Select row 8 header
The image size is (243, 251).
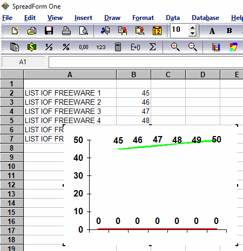click(x=11, y=148)
